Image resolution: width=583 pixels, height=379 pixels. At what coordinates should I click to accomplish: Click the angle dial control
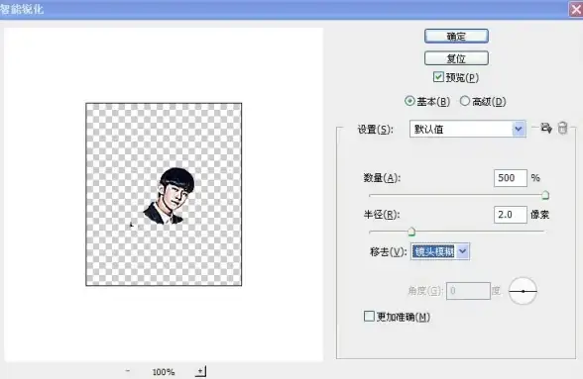point(523,291)
